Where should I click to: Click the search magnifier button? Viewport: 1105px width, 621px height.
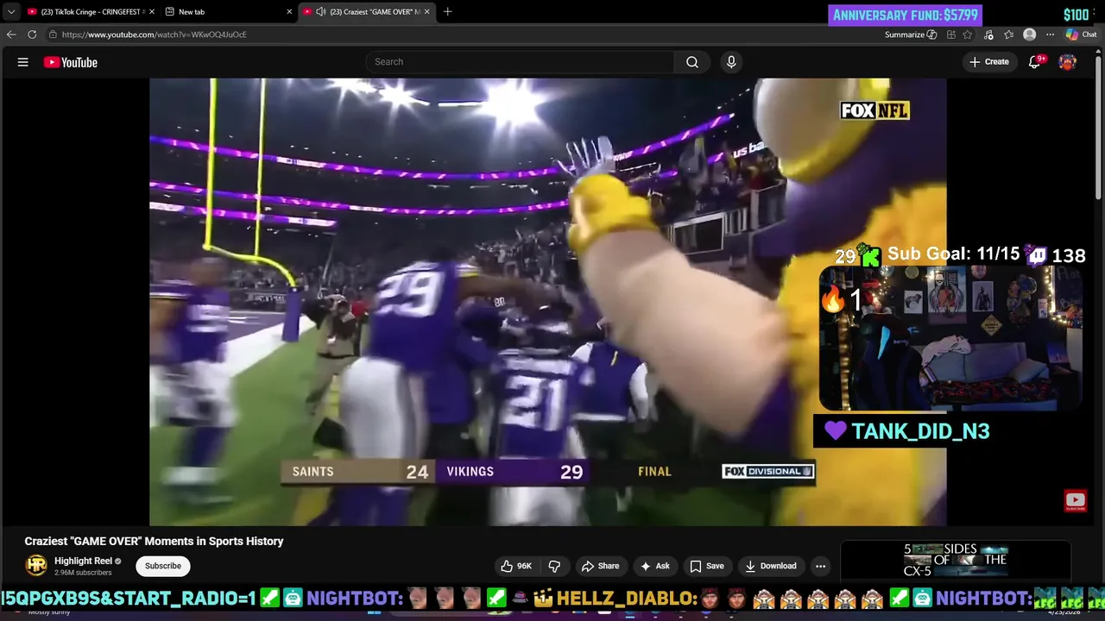click(x=692, y=62)
